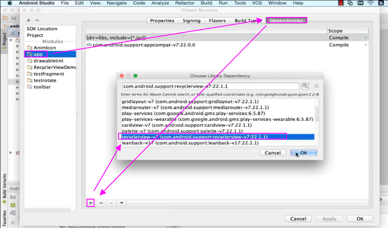Image resolution: width=388 pixels, height=228 pixels.
Task: Click Apply in Project Structure window
Action: click(x=329, y=218)
